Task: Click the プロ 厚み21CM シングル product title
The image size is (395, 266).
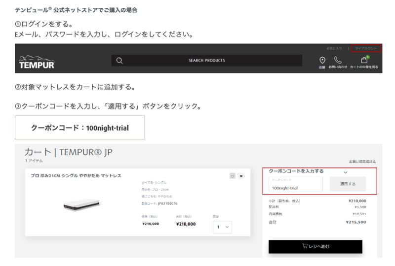Action: [76, 175]
